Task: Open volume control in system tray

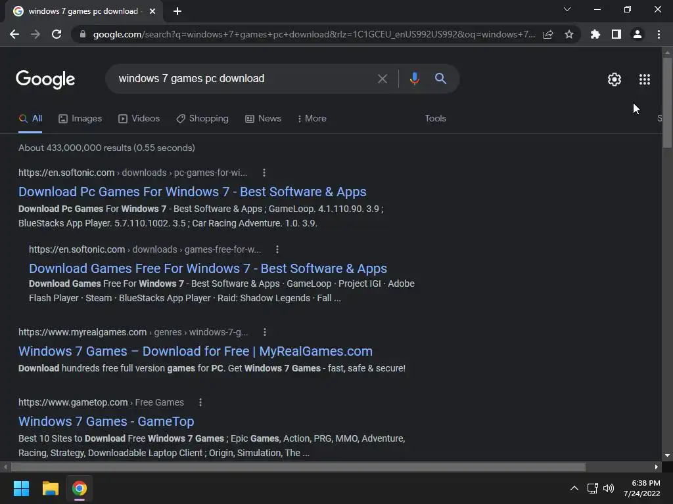Action: coord(608,488)
